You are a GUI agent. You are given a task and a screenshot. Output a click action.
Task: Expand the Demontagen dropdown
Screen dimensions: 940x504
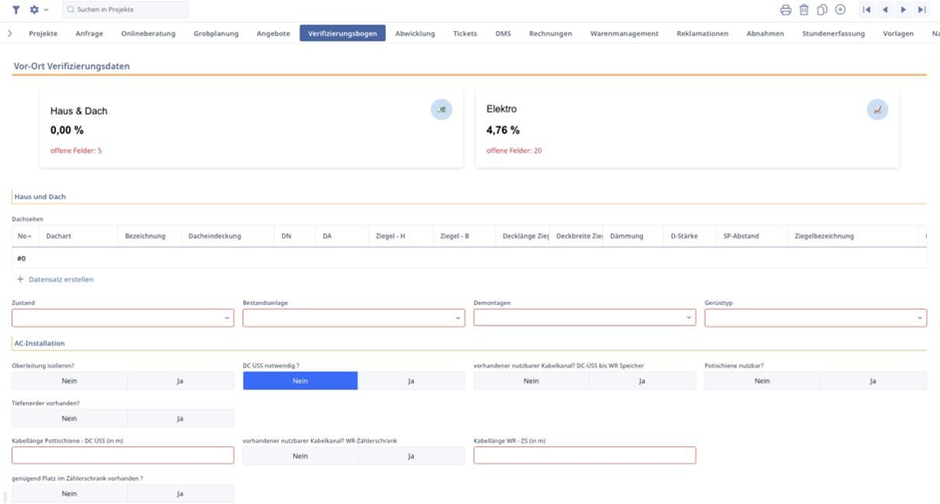point(584,318)
